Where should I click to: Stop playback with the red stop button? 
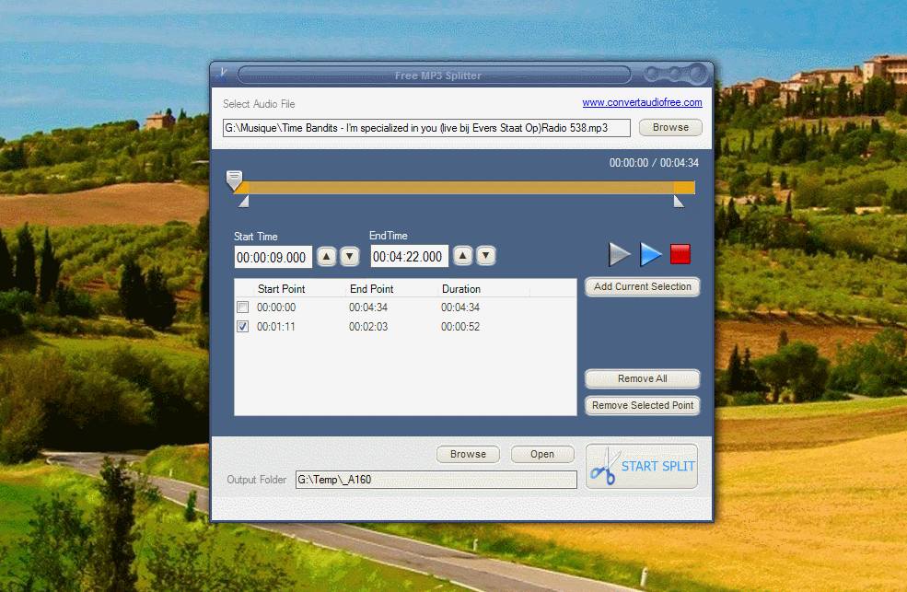(680, 254)
